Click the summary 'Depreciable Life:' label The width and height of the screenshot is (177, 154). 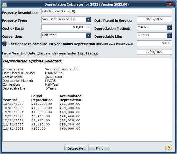(x=14, y=88)
